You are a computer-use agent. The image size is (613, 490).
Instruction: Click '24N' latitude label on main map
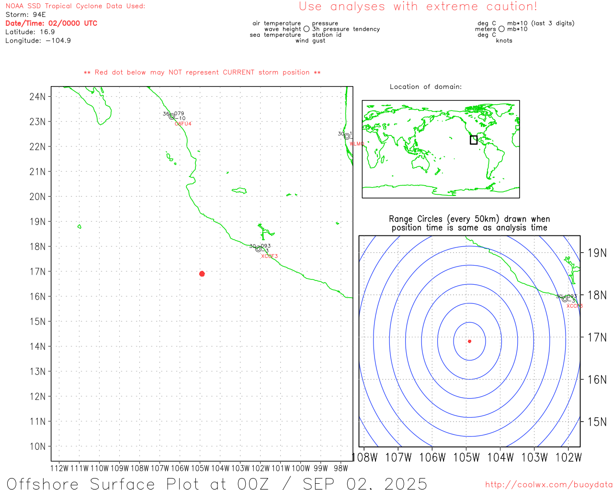click(x=37, y=97)
